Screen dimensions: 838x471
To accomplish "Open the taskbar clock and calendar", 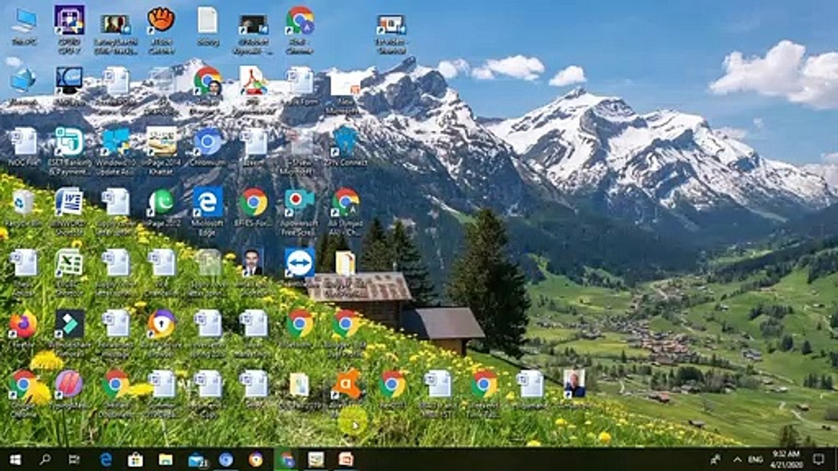I will pyautogui.click(x=786, y=459).
